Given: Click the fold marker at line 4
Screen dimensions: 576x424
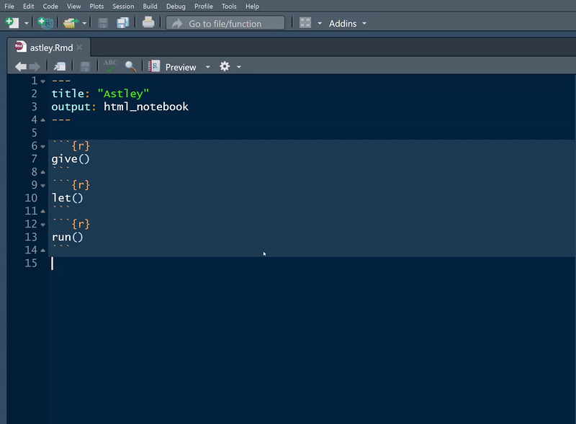Looking at the screenshot, I should click(43, 120).
